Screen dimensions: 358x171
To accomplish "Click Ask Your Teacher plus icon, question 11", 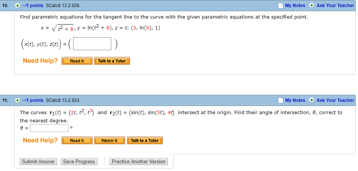I will coord(312,100).
